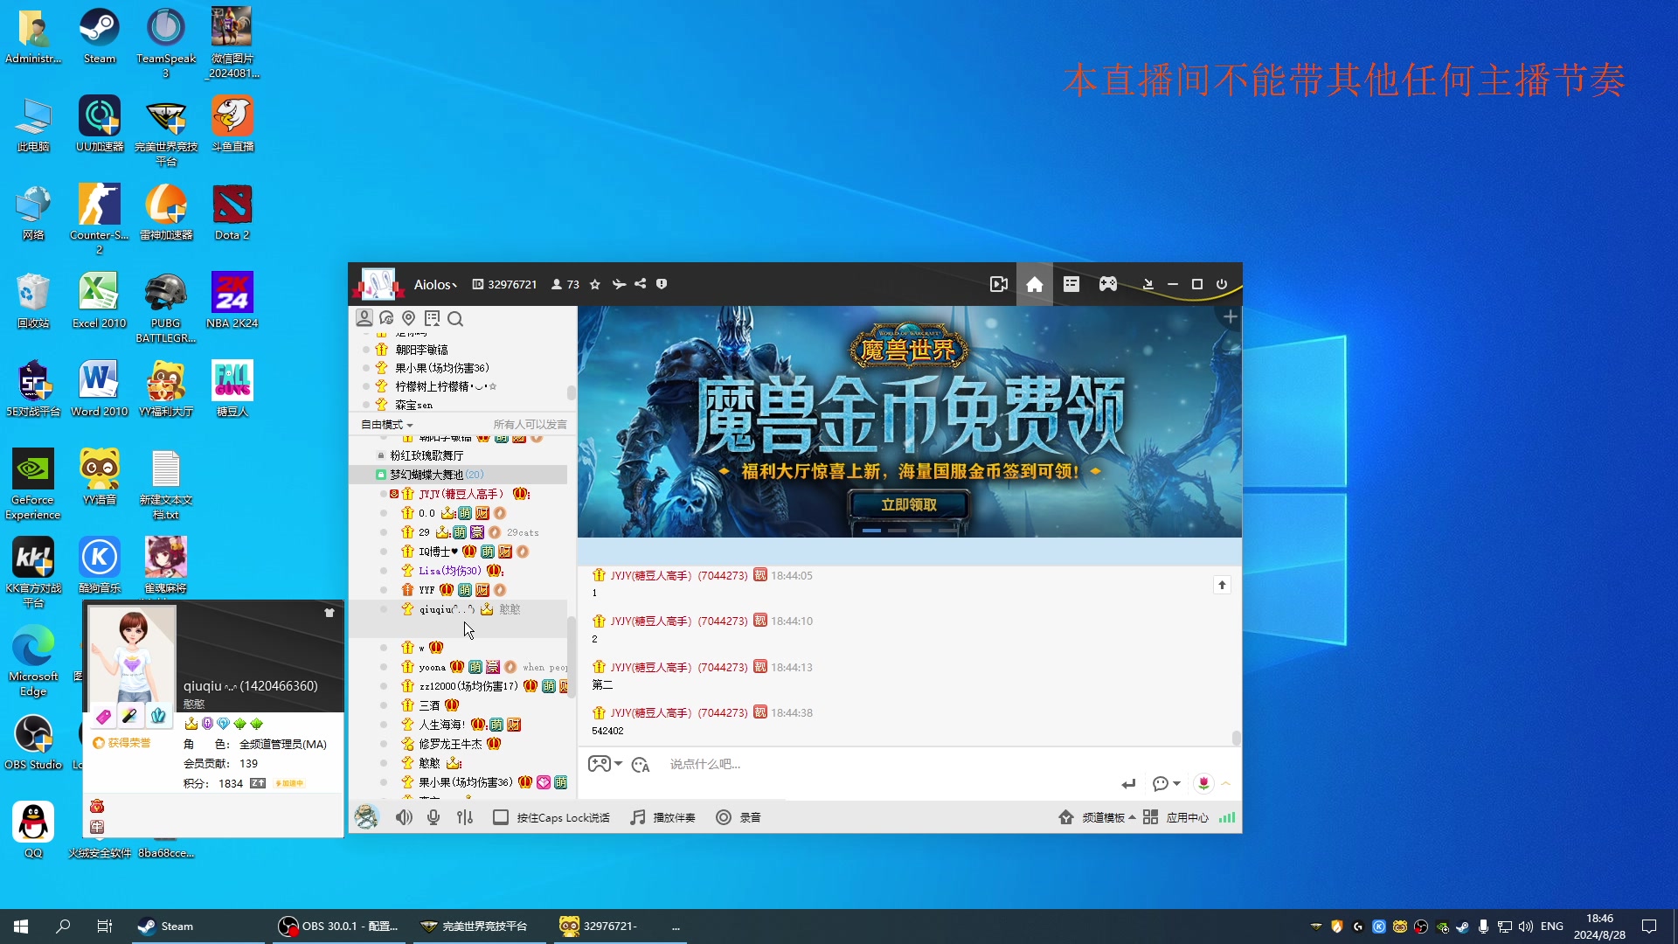Open the speech bubble dropdown near send

pos(1166,784)
